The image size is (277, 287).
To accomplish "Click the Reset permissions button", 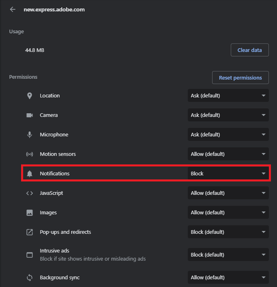I will [240, 78].
